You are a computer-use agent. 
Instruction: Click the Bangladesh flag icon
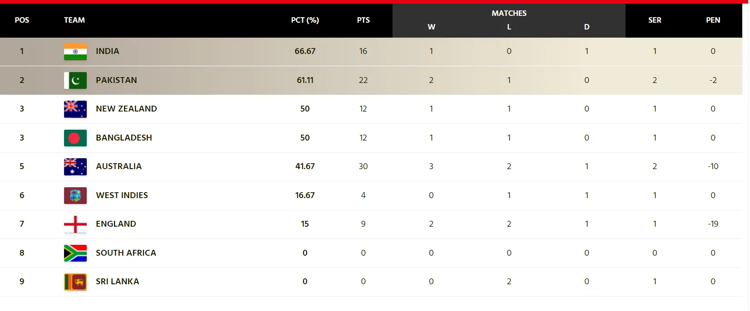(x=75, y=138)
